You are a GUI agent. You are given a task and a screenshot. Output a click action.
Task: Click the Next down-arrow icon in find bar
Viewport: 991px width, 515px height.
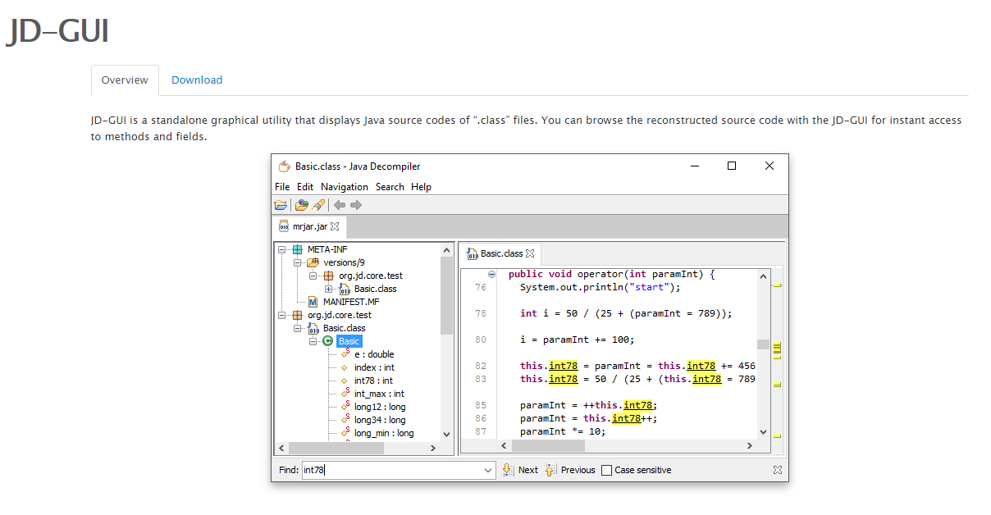coord(508,470)
